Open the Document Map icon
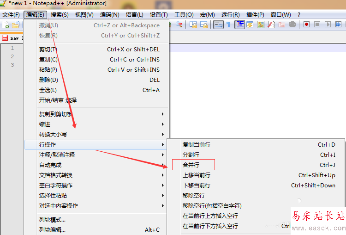 coord(261,25)
